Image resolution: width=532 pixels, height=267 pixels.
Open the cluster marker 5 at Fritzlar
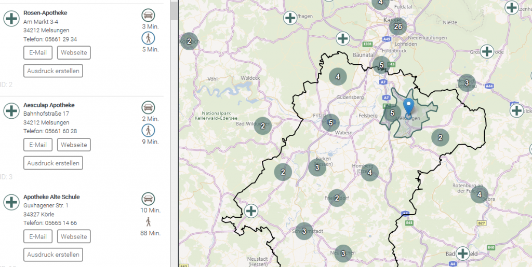coord(331,122)
